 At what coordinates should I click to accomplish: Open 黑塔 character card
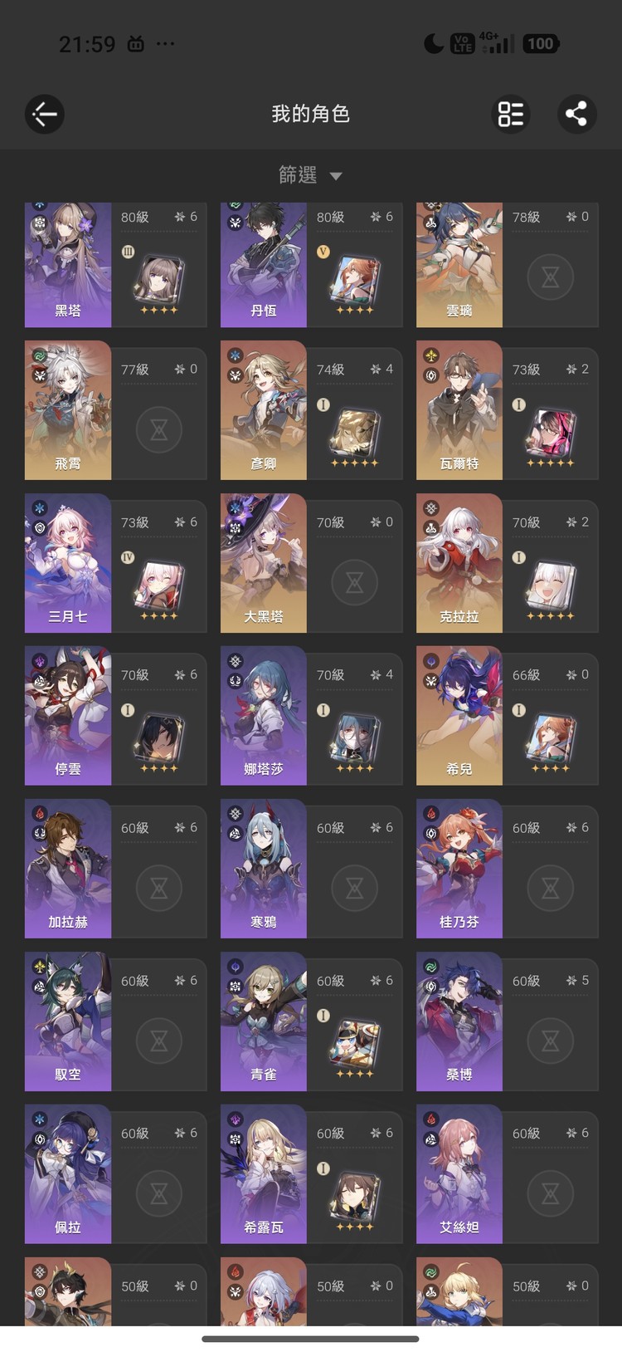pos(116,264)
